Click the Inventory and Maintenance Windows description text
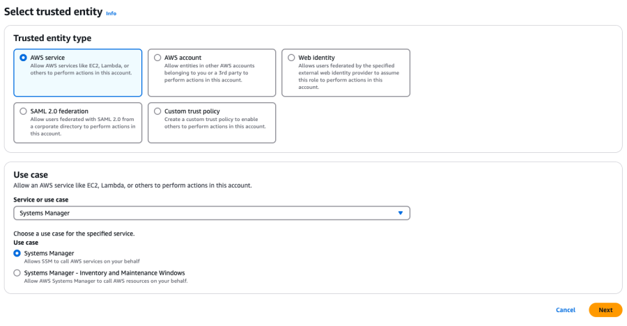Viewport: 627px width, 326px height. point(106,281)
